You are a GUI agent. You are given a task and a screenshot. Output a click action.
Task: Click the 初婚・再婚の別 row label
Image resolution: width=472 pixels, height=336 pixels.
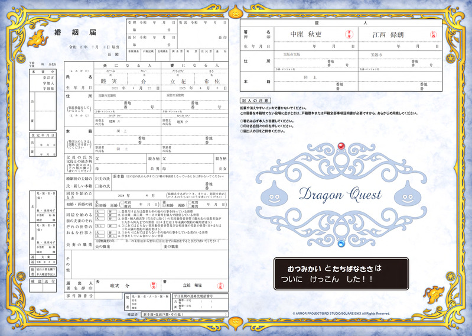pos(79,204)
